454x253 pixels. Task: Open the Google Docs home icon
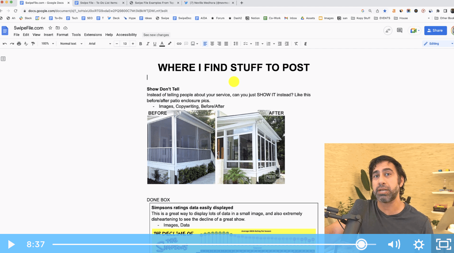coord(5,31)
